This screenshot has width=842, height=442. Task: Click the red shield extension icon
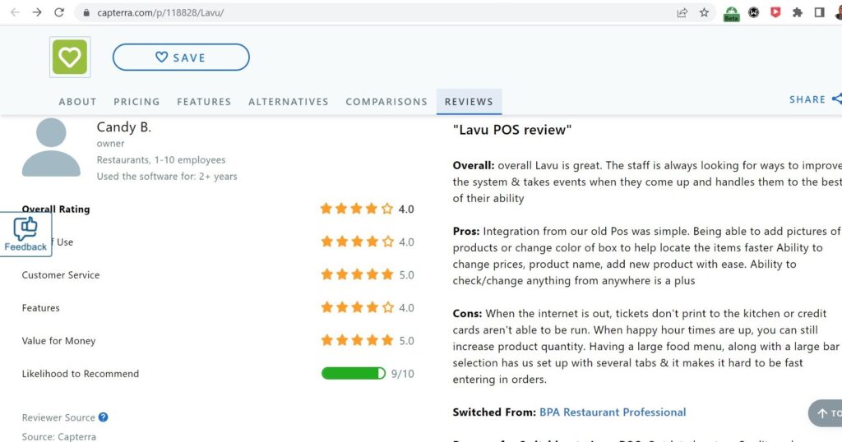pyautogui.click(x=775, y=12)
